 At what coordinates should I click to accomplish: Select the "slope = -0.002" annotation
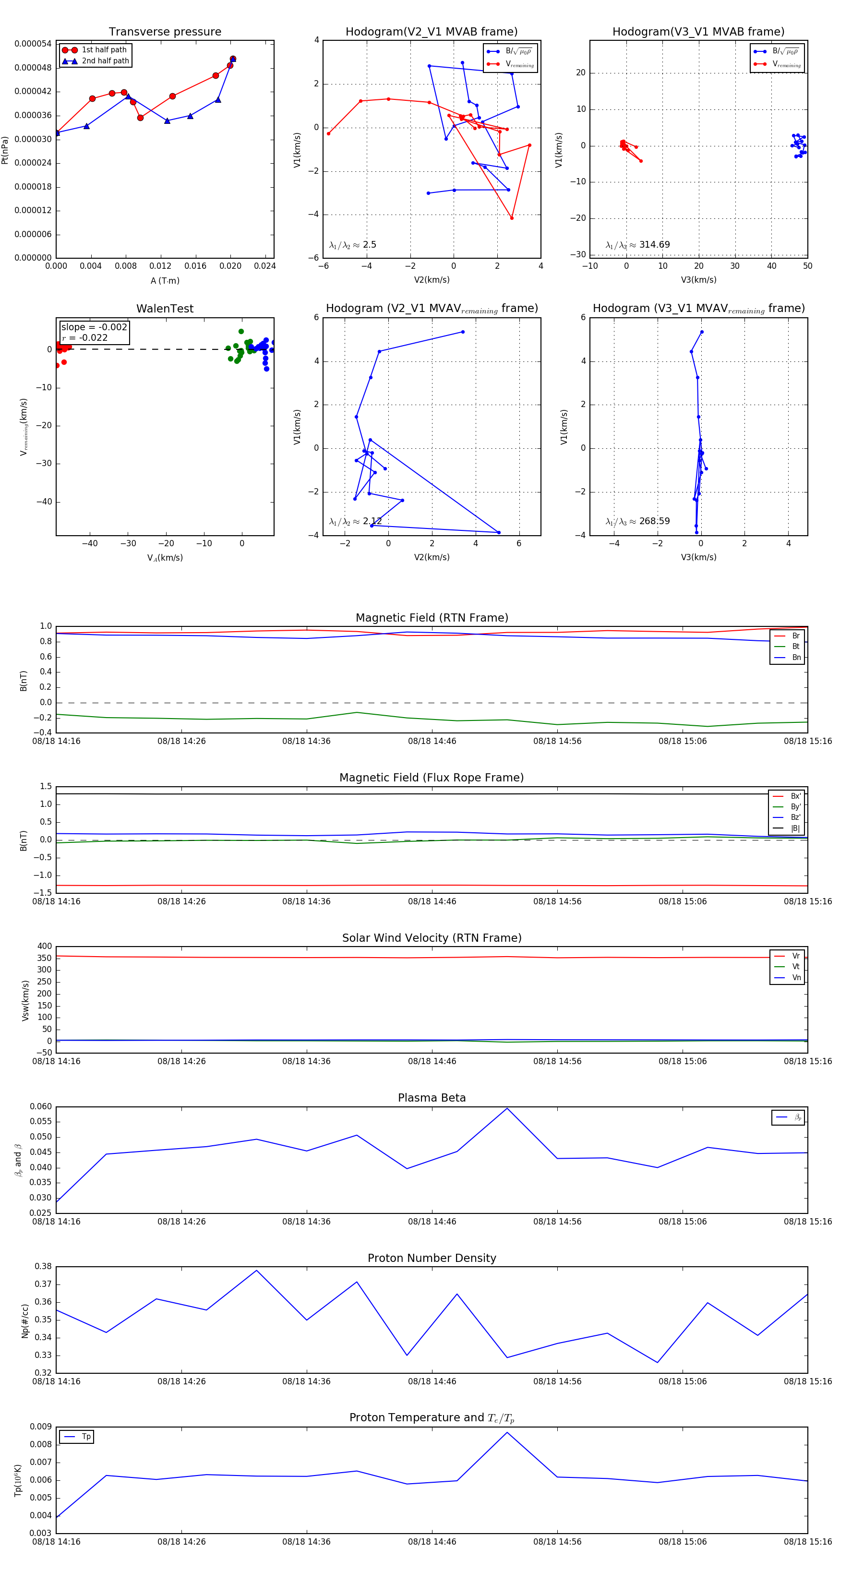click(x=94, y=327)
